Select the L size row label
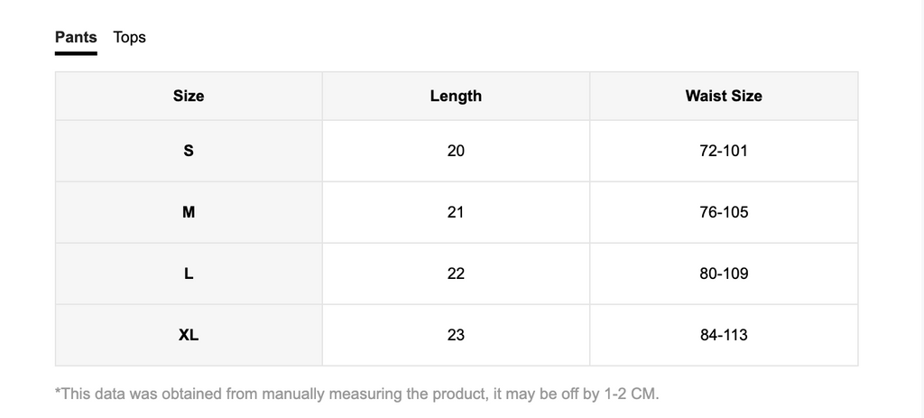The width and height of the screenshot is (924, 418). (x=189, y=274)
